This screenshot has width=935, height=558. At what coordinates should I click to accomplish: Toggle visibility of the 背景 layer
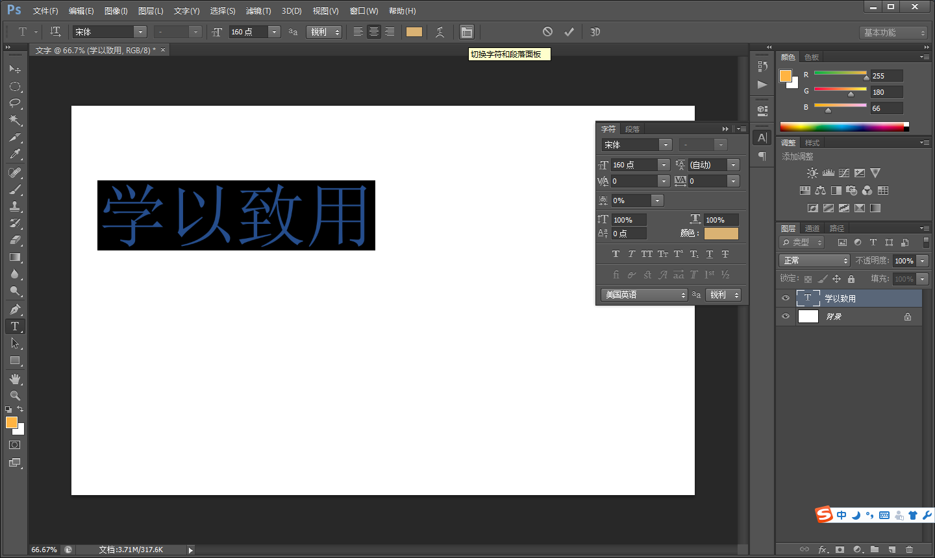point(786,317)
